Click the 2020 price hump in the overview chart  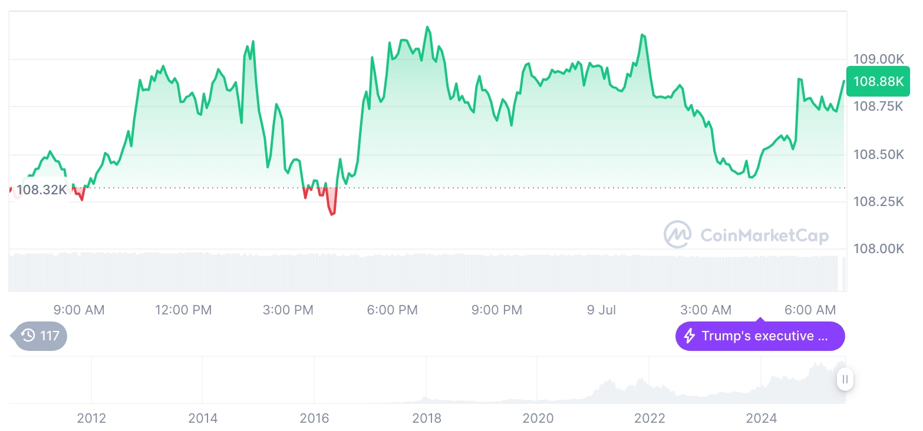point(607,389)
